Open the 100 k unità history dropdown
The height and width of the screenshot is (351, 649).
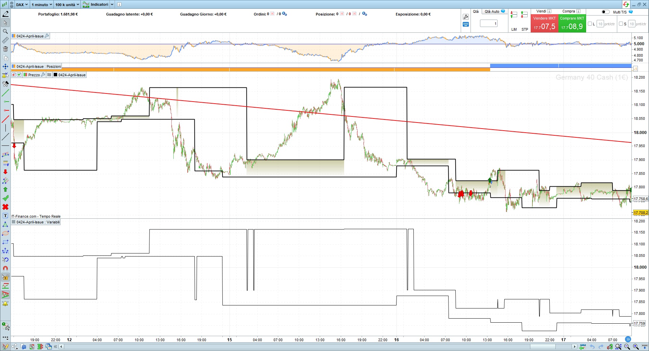pos(67,4)
